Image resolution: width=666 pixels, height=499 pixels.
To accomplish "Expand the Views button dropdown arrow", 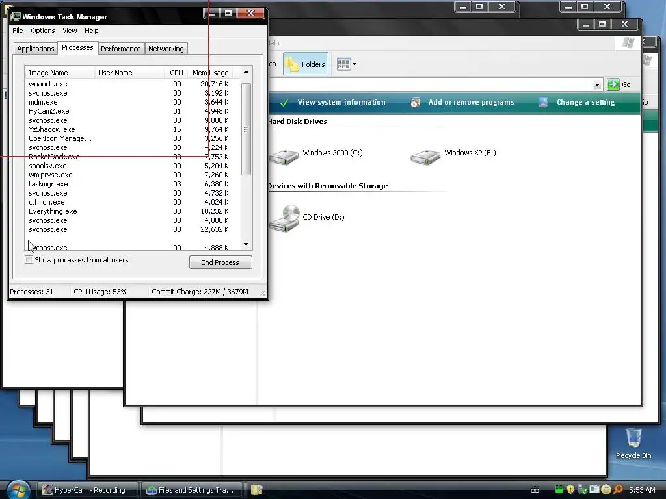I will [x=354, y=64].
